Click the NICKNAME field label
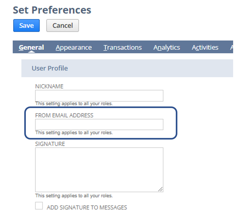241x223 pixels. pyautogui.click(x=49, y=86)
